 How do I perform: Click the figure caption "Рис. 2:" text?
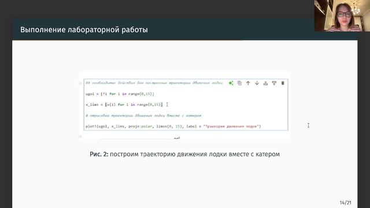[99, 154]
